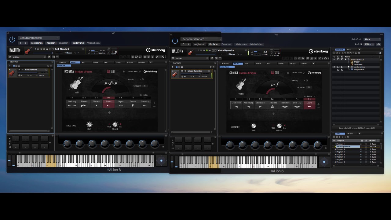The image size is (391, 220).
Task: Click Kopieren button in Vla window
Action: 214,44
